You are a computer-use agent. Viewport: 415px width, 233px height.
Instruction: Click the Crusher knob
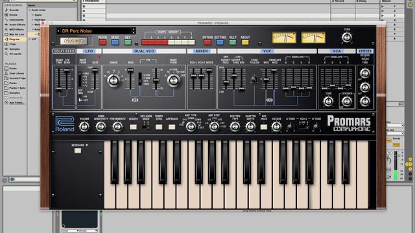coord(346,101)
